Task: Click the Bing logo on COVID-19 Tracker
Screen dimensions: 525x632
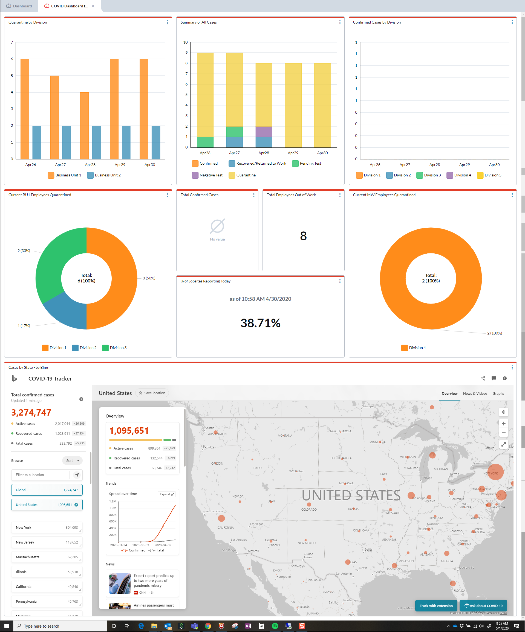Action: click(x=15, y=379)
